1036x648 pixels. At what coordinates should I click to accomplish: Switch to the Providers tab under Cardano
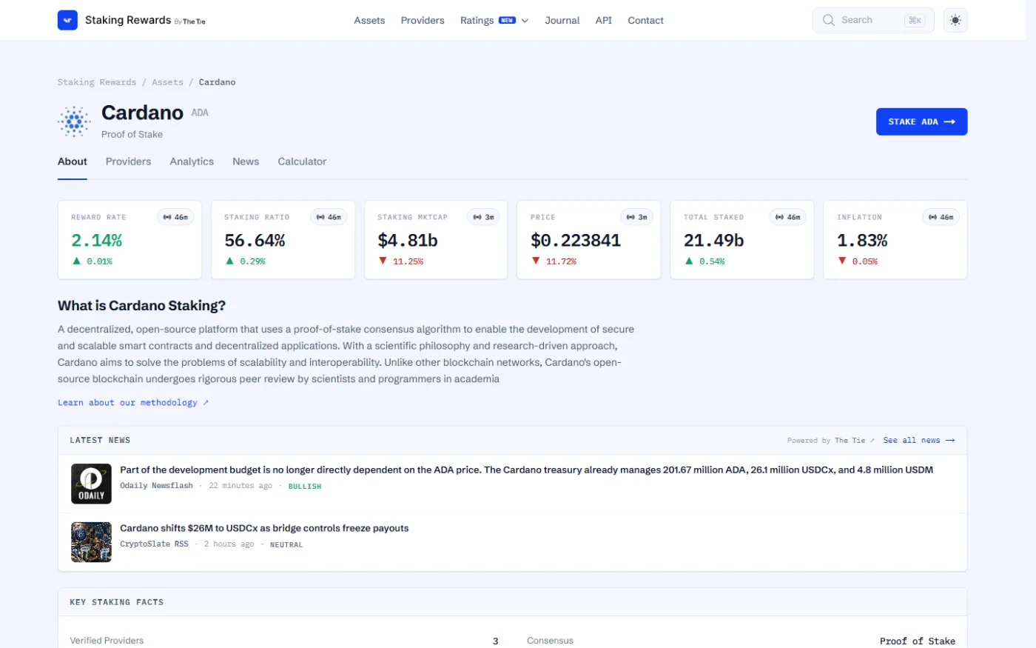pyautogui.click(x=128, y=161)
